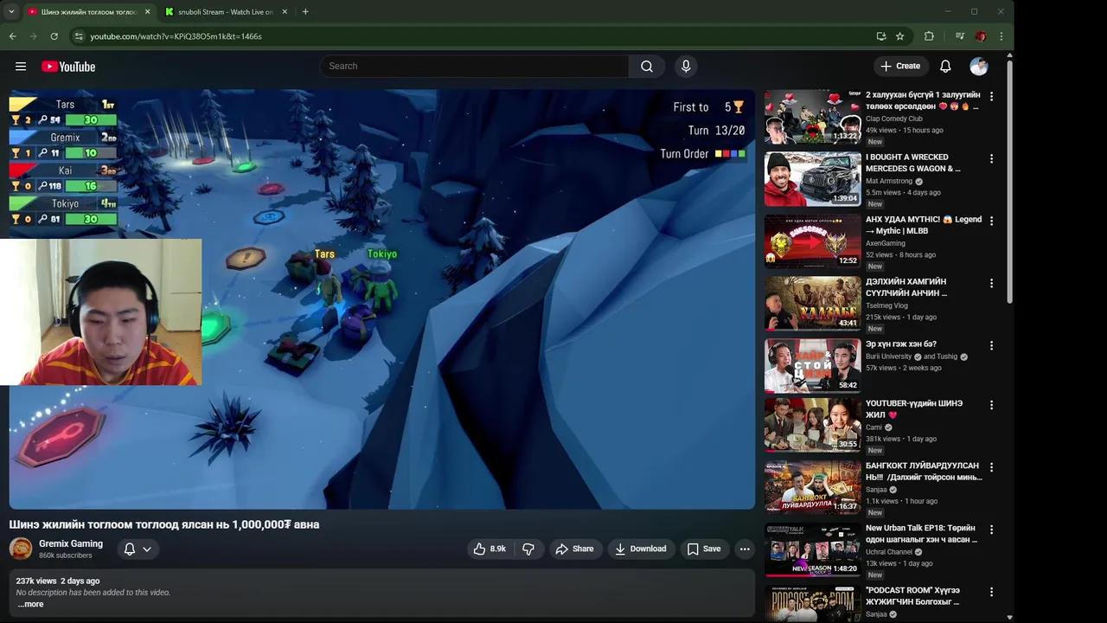Viewport: 1107px width, 623px height.
Task: Open the Uchral Channel name link
Action: (x=889, y=552)
